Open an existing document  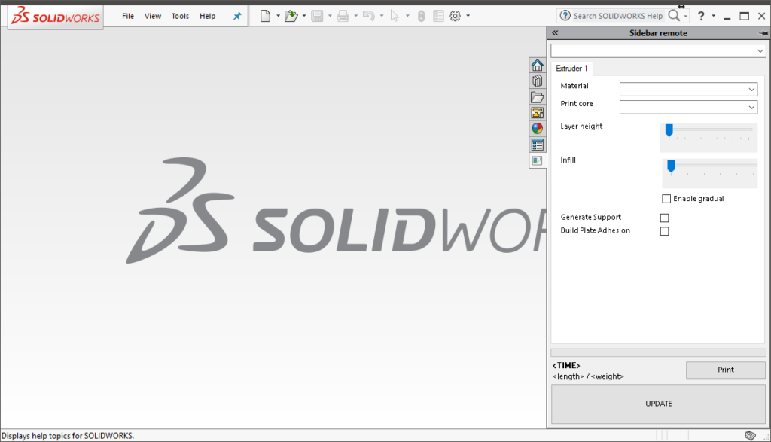point(291,17)
